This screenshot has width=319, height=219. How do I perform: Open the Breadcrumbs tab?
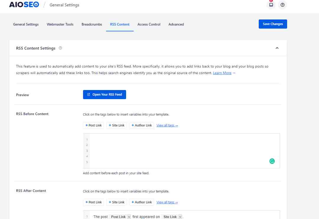tap(92, 24)
